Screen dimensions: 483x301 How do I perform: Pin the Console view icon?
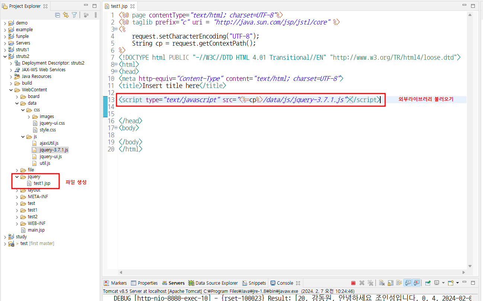tap(428, 283)
